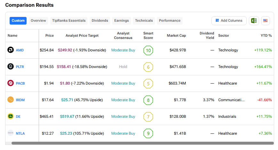Open the US flag country selector
Screen dimensions: 278x150
point(265,21)
